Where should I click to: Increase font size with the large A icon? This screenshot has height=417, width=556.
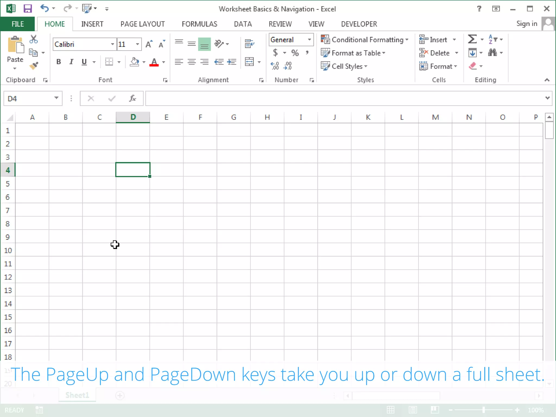[x=149, y=44]
